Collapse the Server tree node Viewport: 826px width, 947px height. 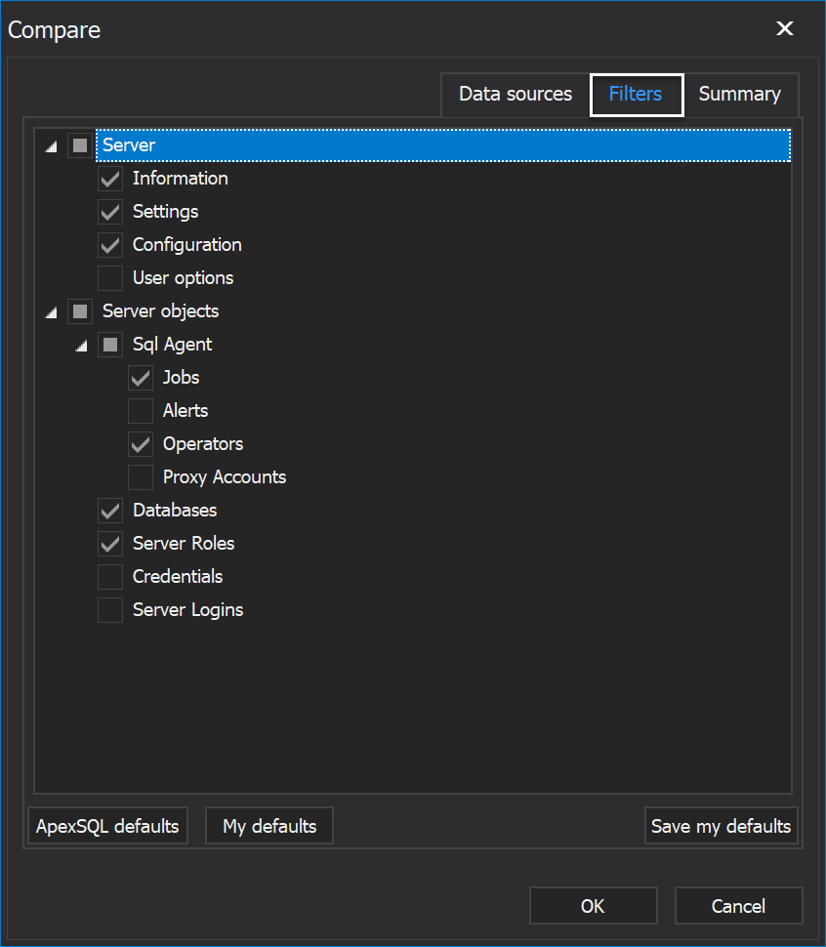(51, 146)
